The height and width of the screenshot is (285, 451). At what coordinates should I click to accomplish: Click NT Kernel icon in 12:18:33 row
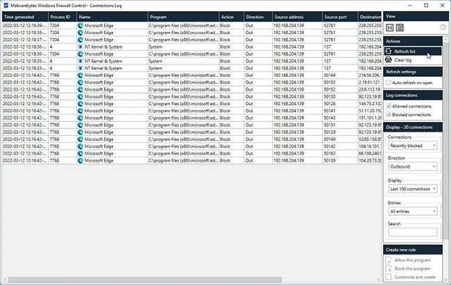click(80, 68)
